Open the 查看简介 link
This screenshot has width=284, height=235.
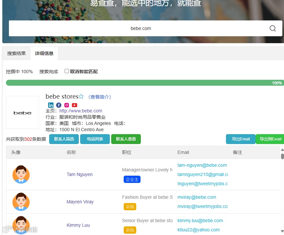click(100, 97)
